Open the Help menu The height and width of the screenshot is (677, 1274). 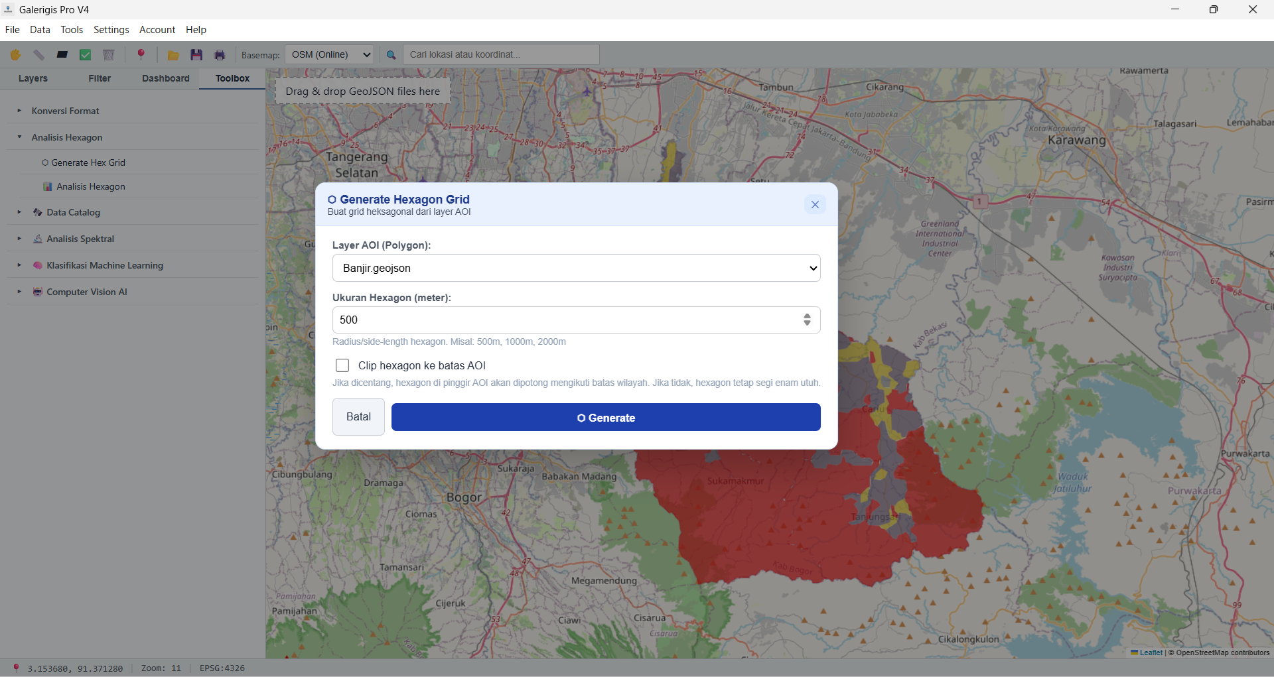point(196,30)
